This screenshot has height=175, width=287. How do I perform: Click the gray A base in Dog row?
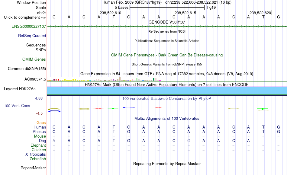pyautogui.click(x=54, y=141)
